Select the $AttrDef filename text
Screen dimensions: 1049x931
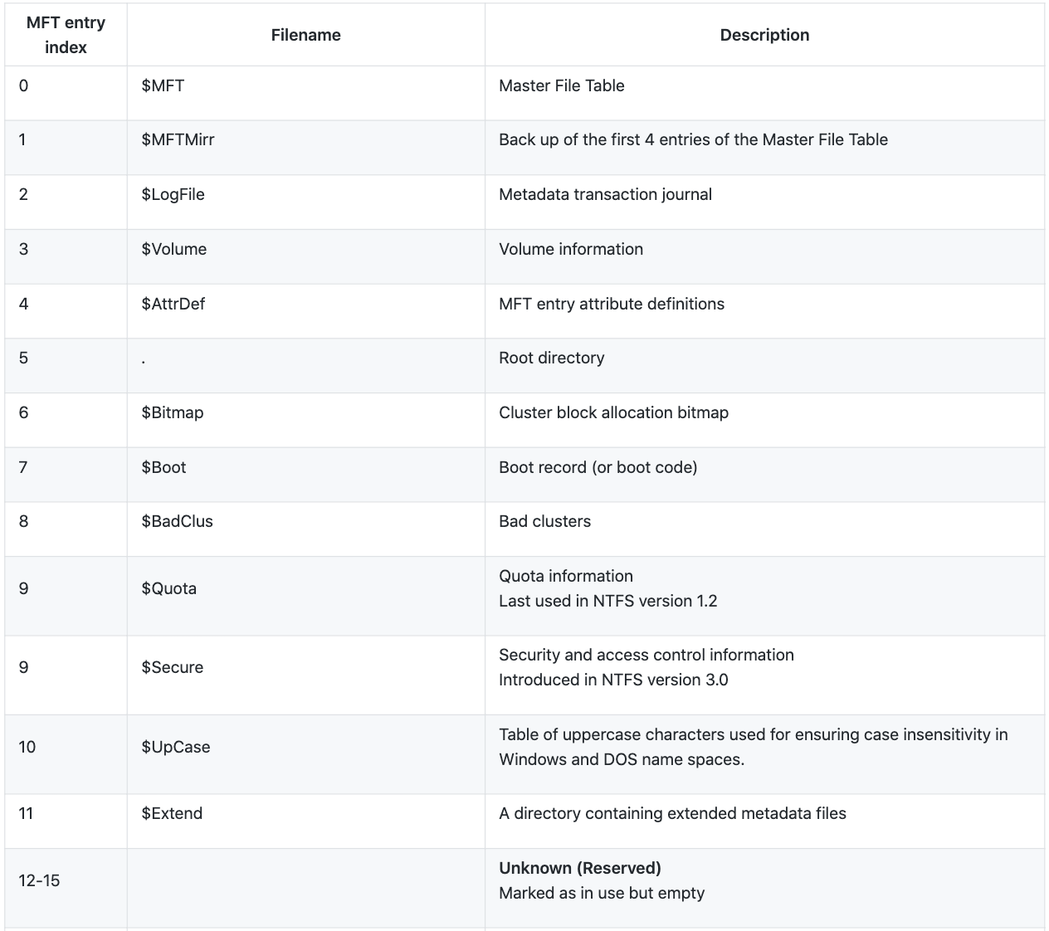173,304
